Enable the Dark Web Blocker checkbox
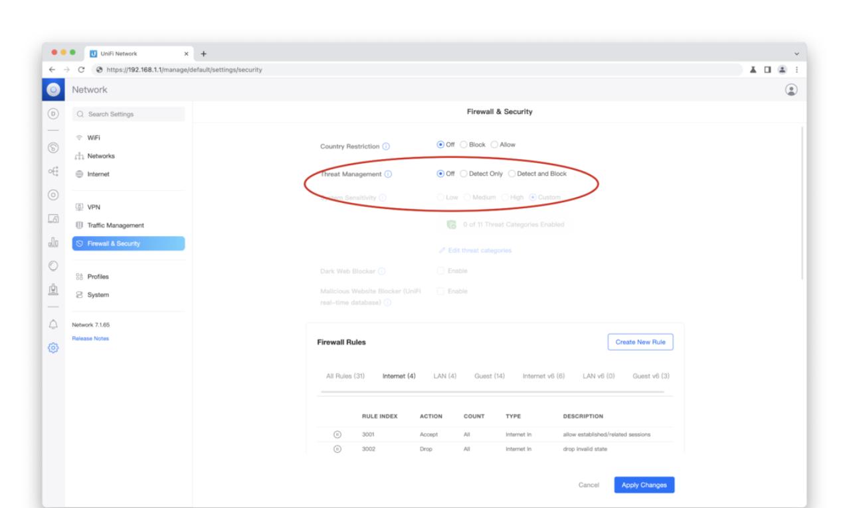The image size is (845, 508). click(440, 271)
